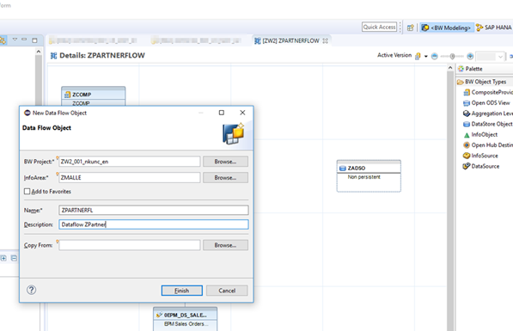
Task: Select InfoObject in the palette
Action: coord(480,135)
